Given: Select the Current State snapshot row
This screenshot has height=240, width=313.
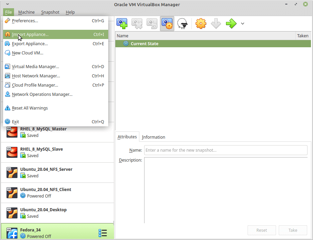Looking at the screenshot, I should (x=213, y=43).
